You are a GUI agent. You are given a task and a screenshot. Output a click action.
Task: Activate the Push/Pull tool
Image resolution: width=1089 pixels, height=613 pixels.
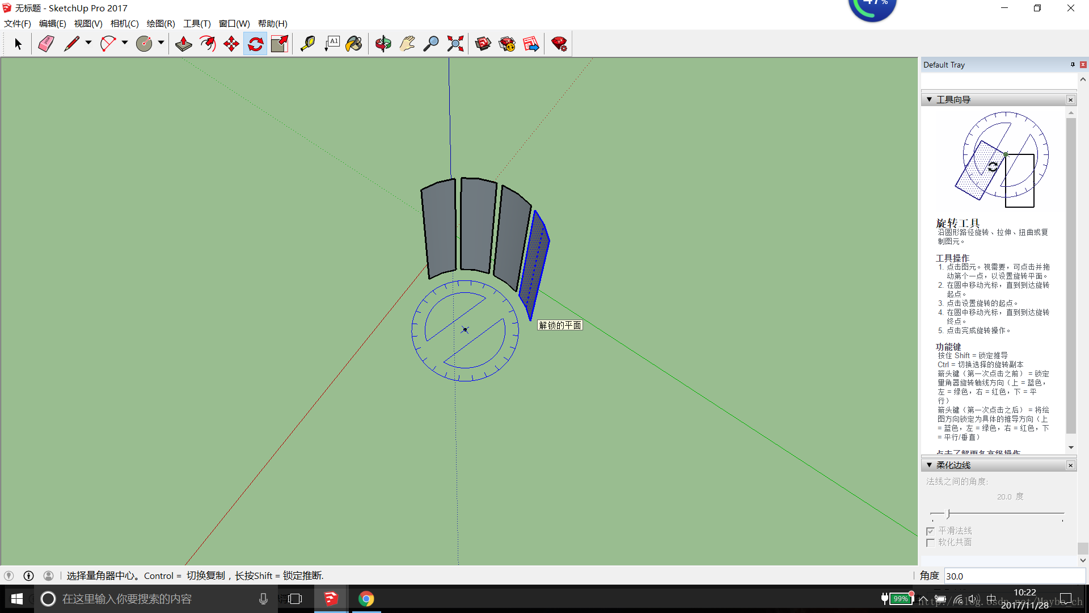click(183, 44)
